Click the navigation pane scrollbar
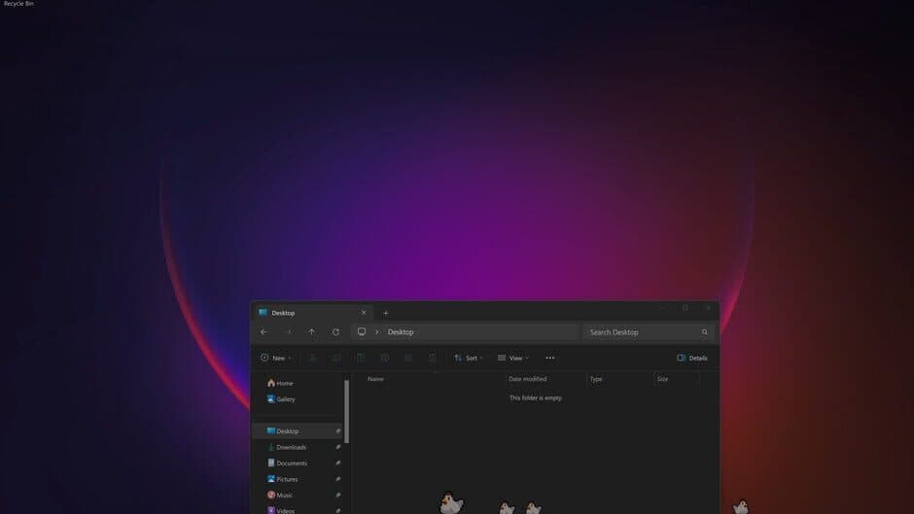This screenshot has height=514, width=914. (x=347, y=411)
